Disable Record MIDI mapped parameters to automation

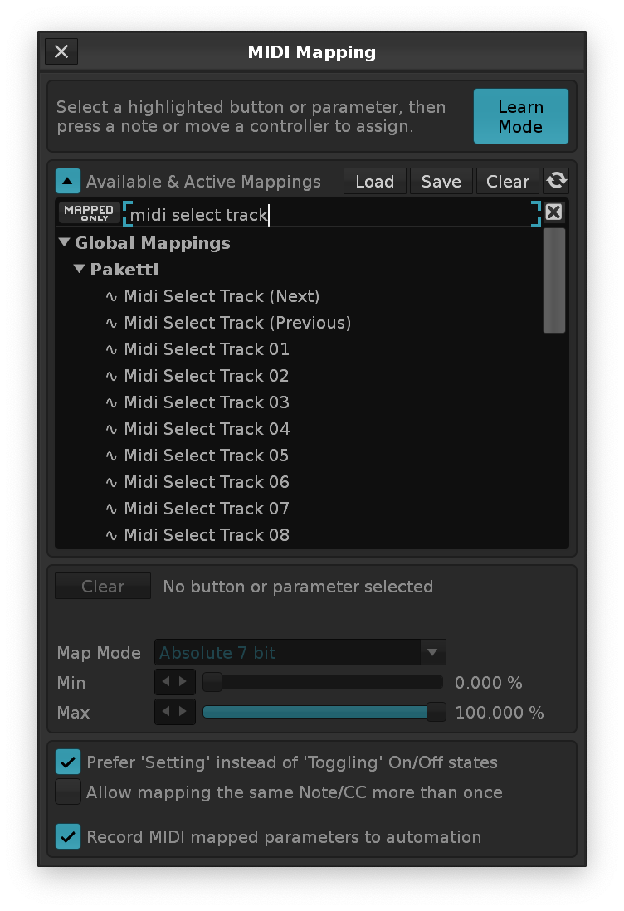68,837
